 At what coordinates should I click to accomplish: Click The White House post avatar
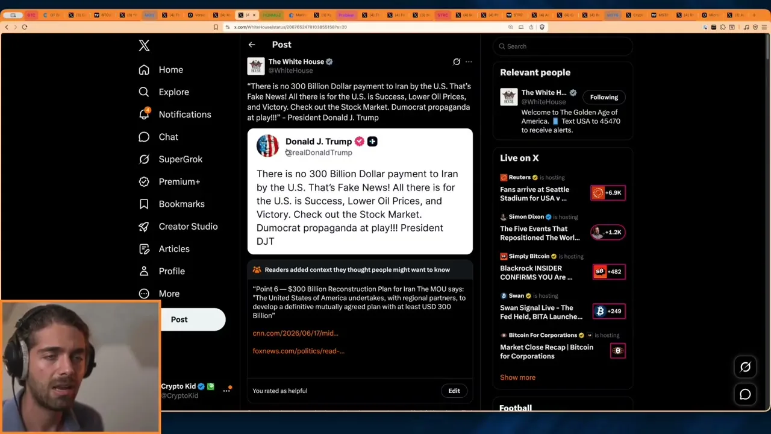coord(256,66)
